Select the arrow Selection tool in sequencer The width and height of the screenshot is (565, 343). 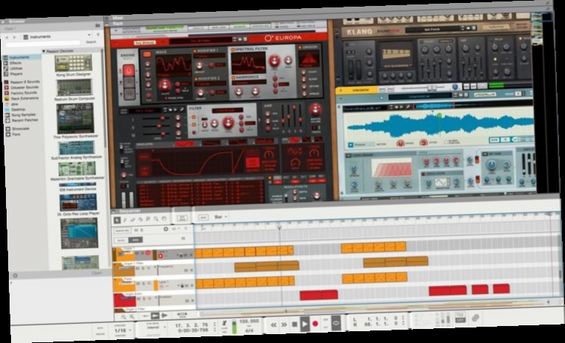(117, 219)
